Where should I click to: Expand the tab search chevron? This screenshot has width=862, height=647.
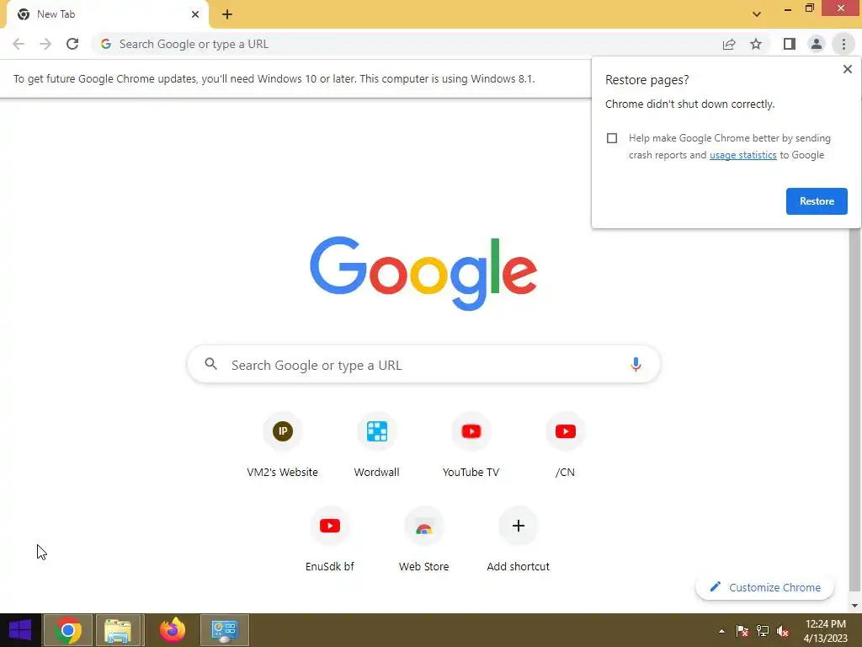click(757, 14)
